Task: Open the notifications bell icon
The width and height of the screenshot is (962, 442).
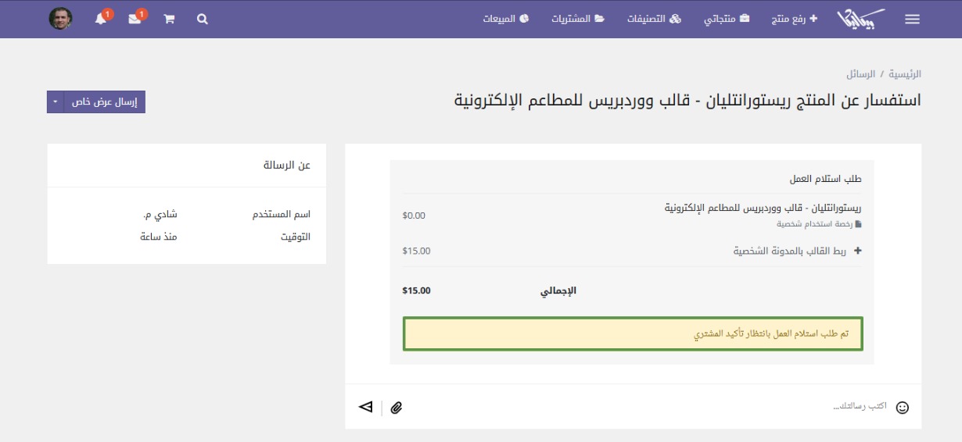Action: (x=101, y=19)
